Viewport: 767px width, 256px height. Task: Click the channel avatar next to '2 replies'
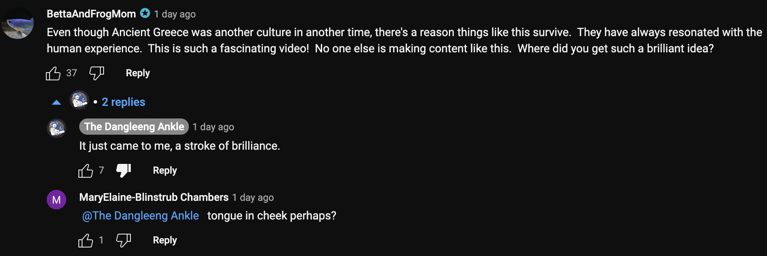click(x=79, y=100)
